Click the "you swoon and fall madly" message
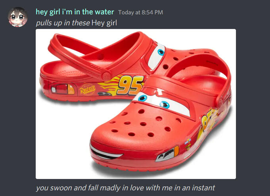The height and width of the screenshot is (196, 270). pos(125,188)
